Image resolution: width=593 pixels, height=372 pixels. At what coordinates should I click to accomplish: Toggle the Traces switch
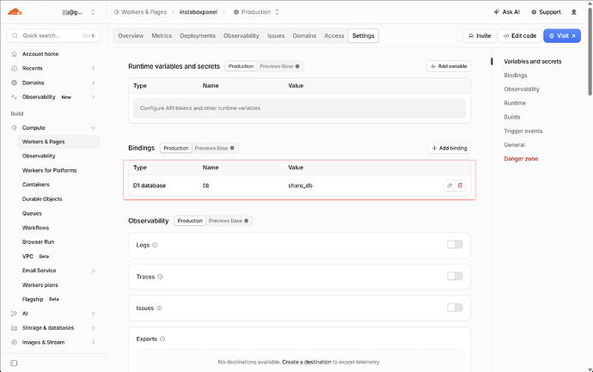click(x=455, y=276)
